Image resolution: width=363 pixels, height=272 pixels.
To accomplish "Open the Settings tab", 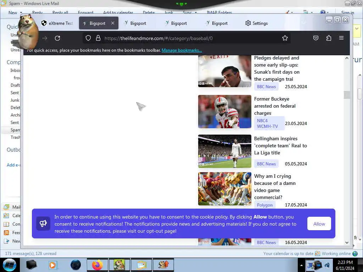I will 257,23.
